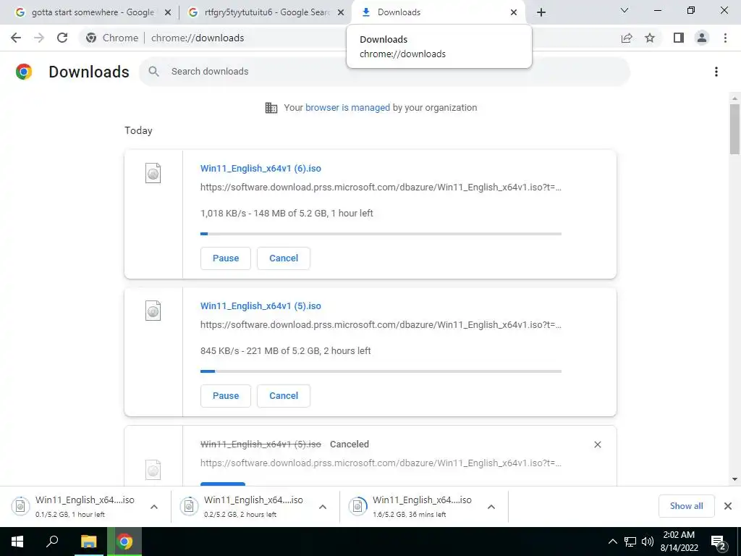Click source URL of canceled download
Screen dimensions: 741x556
381,463
